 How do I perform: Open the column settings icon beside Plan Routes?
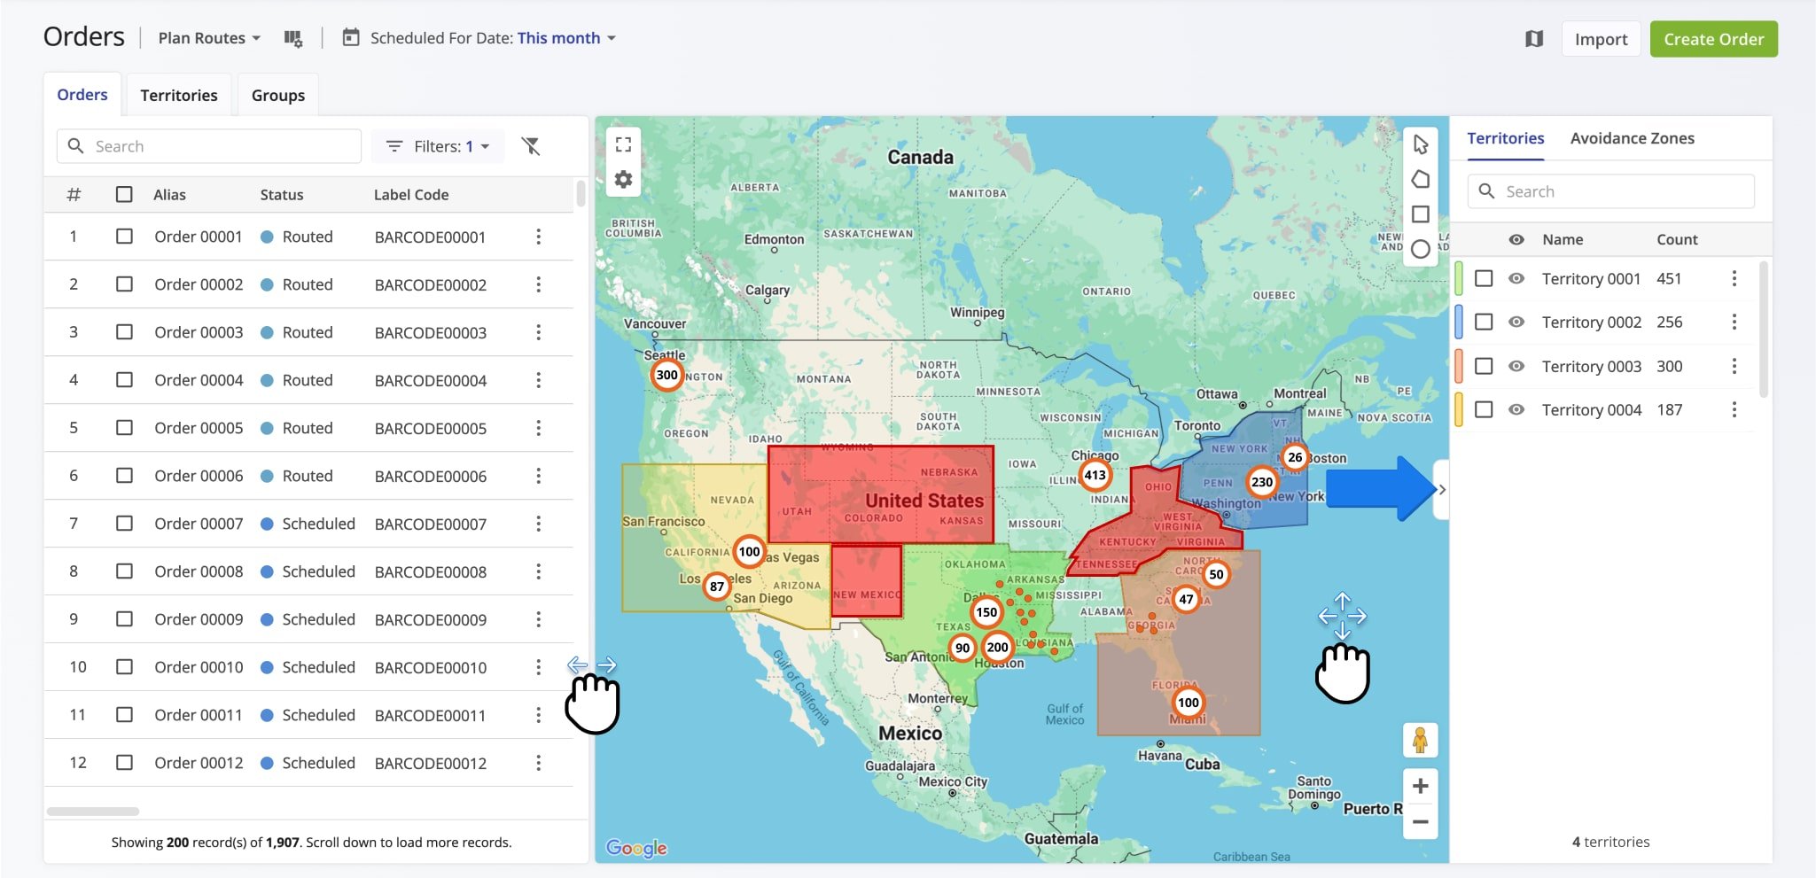(293, 38)
